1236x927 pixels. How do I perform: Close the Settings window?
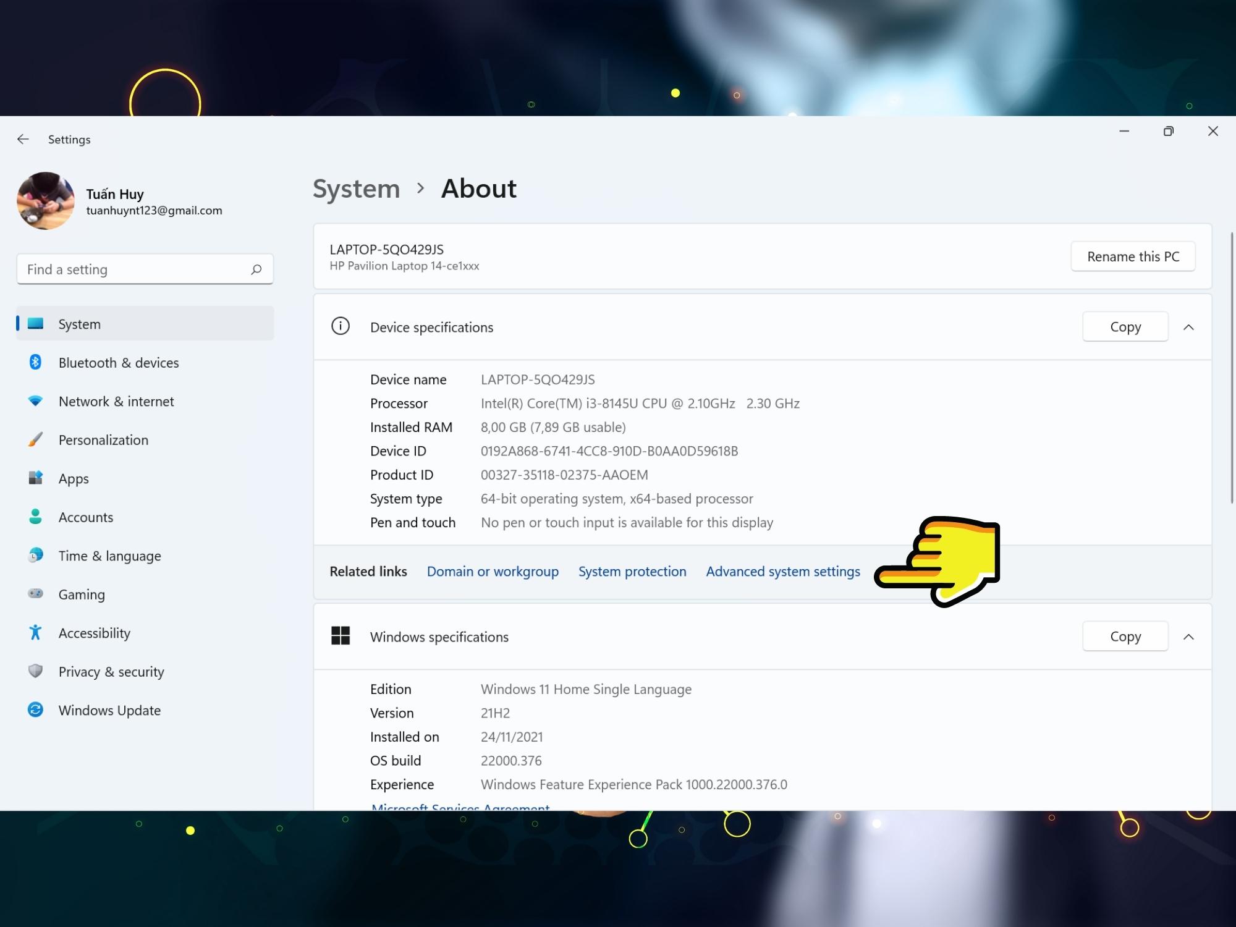tap(1213, 131)
